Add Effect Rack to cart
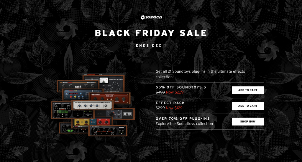 248,106
